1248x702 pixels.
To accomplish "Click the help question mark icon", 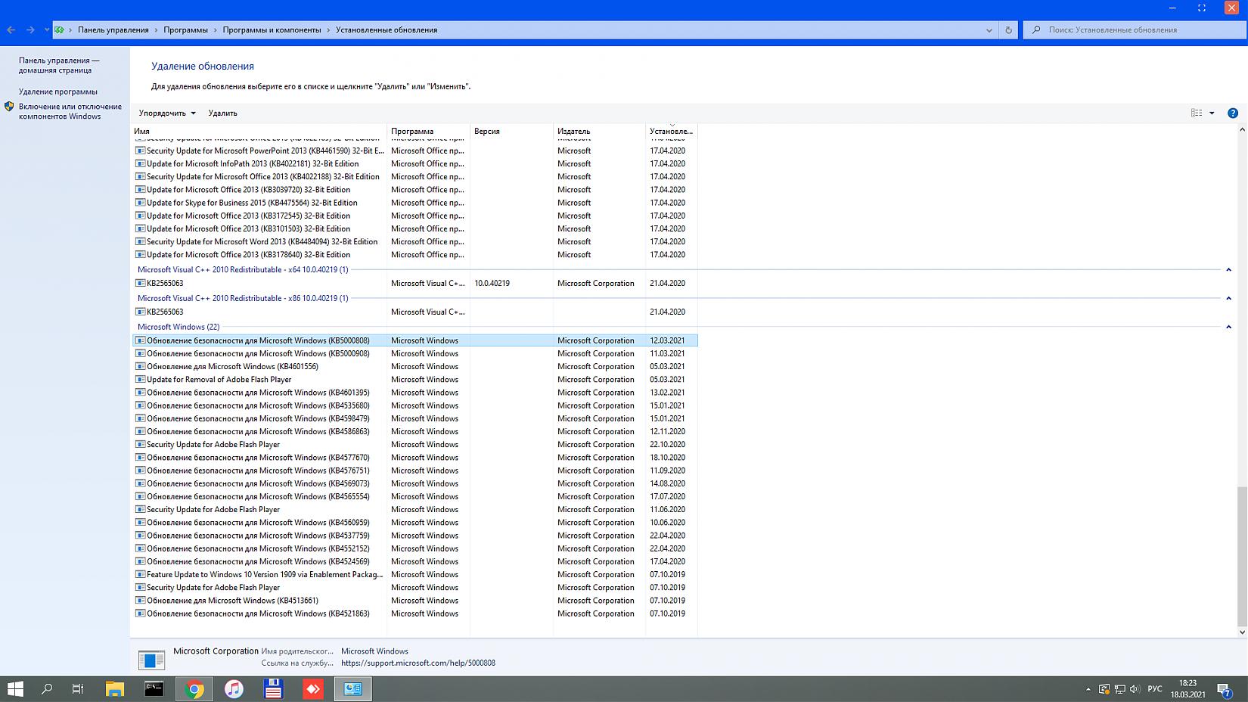I will 1232,113.
